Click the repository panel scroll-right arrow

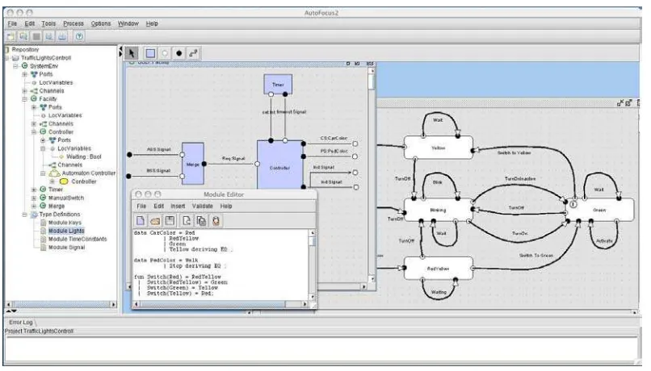(114, 304)
